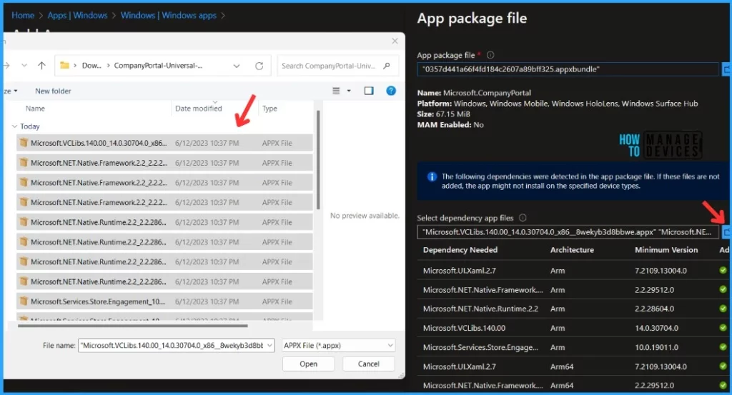
Task: Click file icon of Microsoft.Services.Store.Engagement appx
Action: [x=24, y=301]
